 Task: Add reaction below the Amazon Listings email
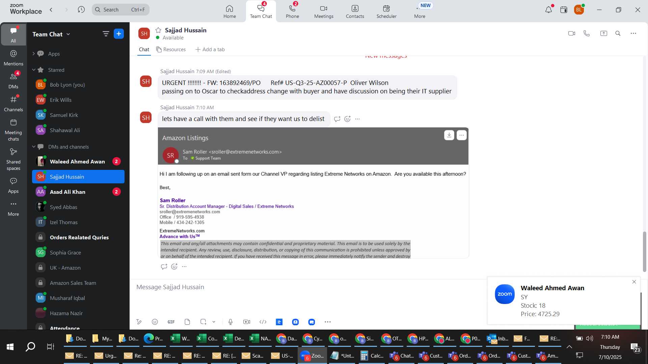[174, 267]
